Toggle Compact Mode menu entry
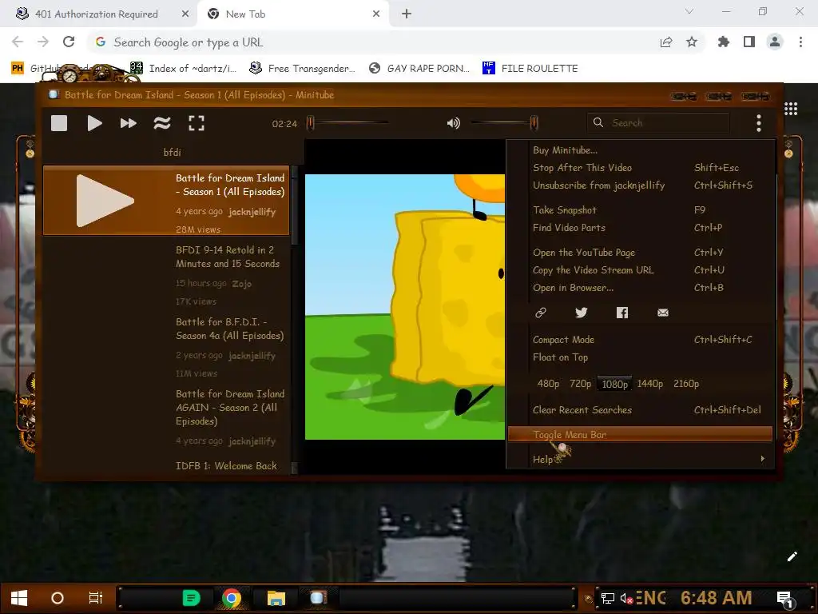This screenshot has height=614, width=818. tap(640, 339)
